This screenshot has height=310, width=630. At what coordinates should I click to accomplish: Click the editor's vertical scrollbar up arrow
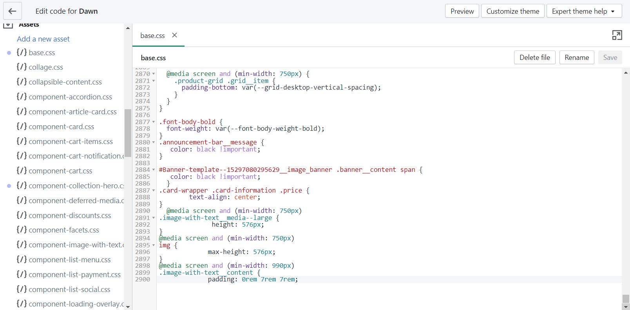[x=626, y=72]
